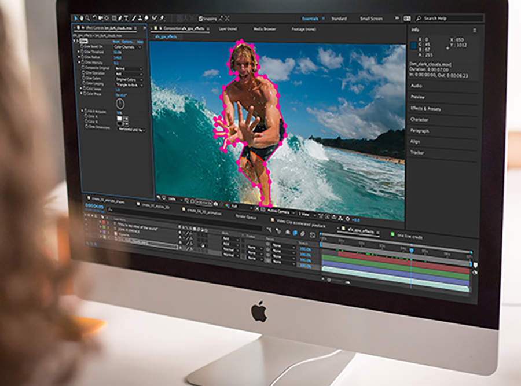
Task: Open the Media Browser tab
Action: tap(265, 29)
